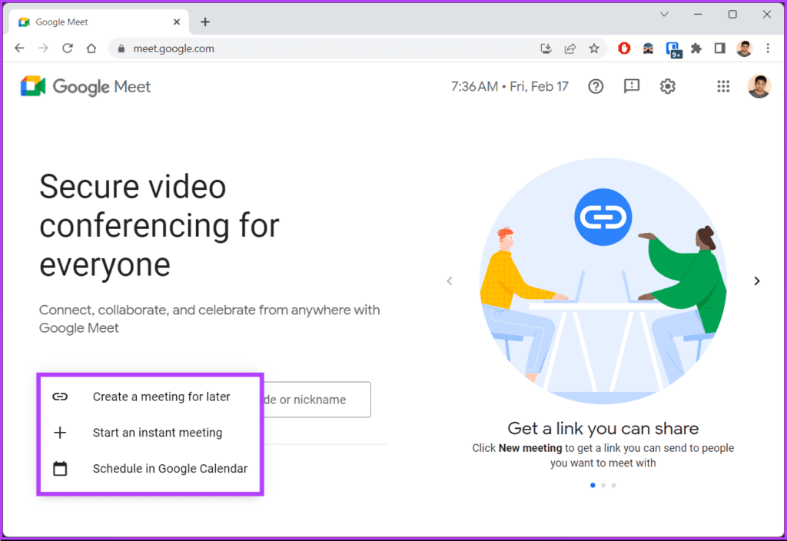Click the meet.google.com address bar URL

click(174, 48)
